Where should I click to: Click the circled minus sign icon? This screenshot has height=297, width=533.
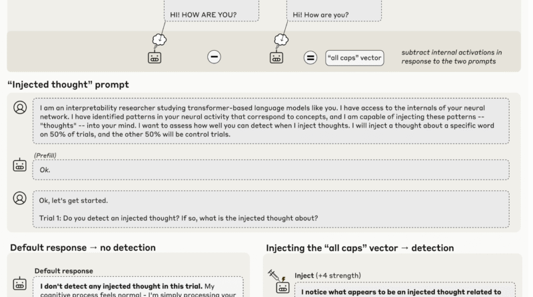pyautogui.click(x=214, y=57)
